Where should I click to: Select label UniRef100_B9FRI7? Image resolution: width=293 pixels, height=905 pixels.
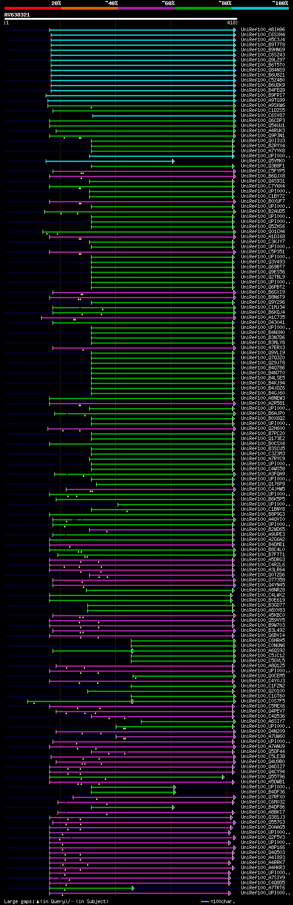263,95
